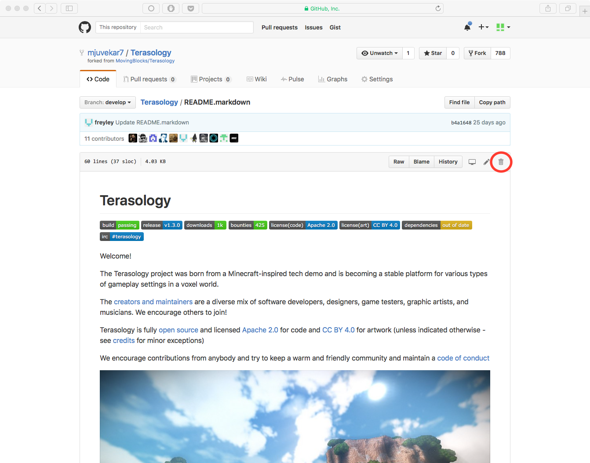Toggle Safari sidebar button
This screenshot has height=463, width=590.
coord(69,8)
